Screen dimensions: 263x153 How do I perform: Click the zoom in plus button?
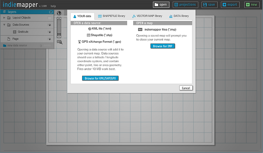click(x=59, y=18)
